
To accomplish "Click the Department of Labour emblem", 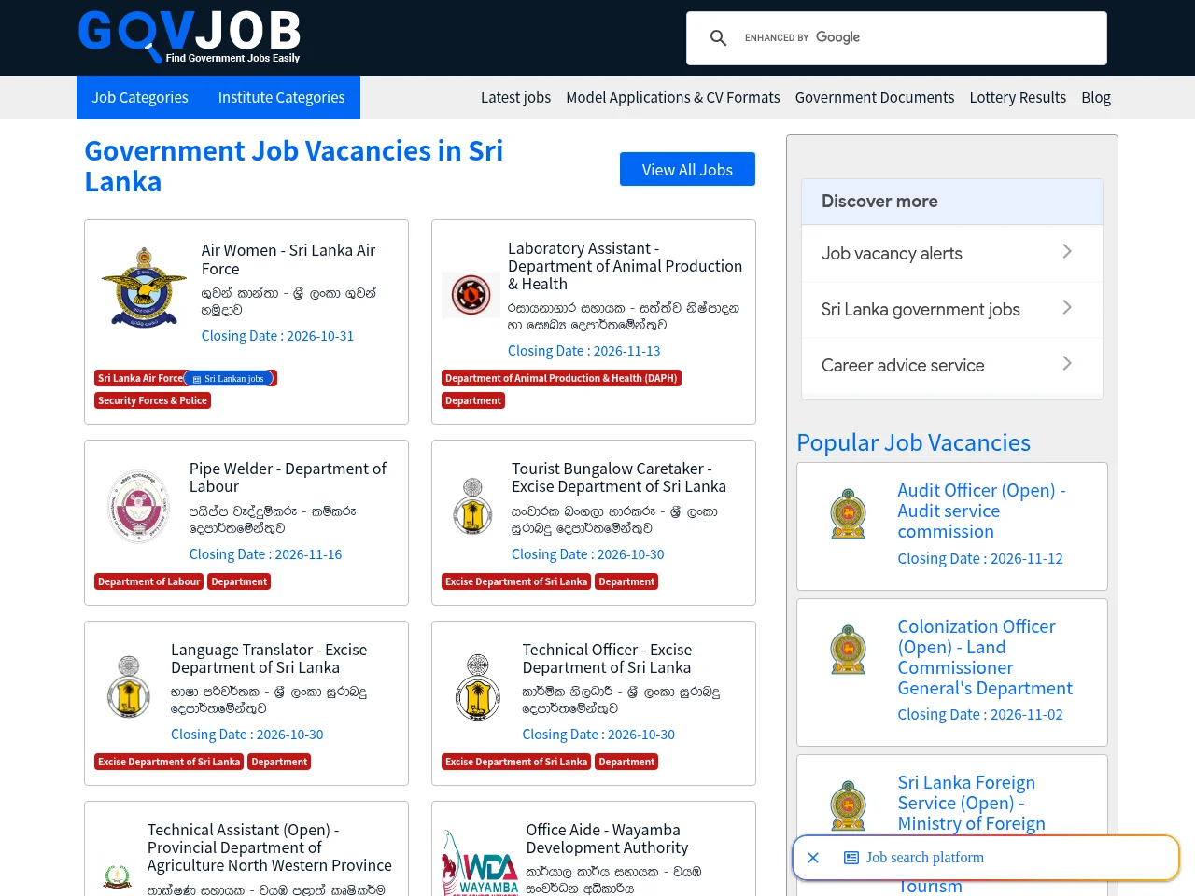I will (x=138, y=507).
